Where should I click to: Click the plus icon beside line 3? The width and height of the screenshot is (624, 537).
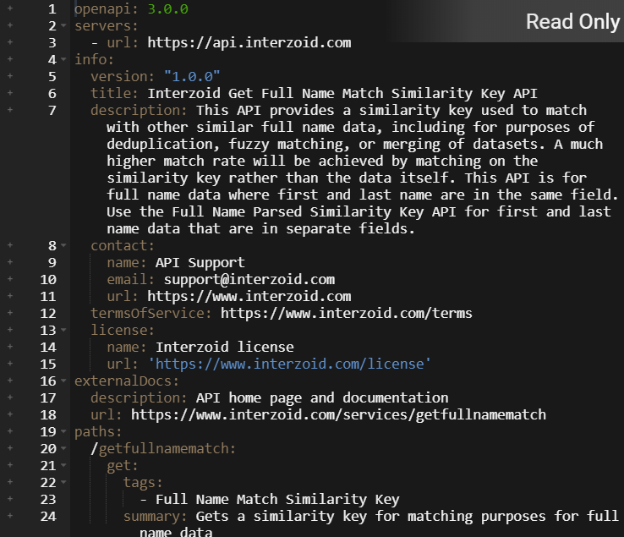(10, 41)
